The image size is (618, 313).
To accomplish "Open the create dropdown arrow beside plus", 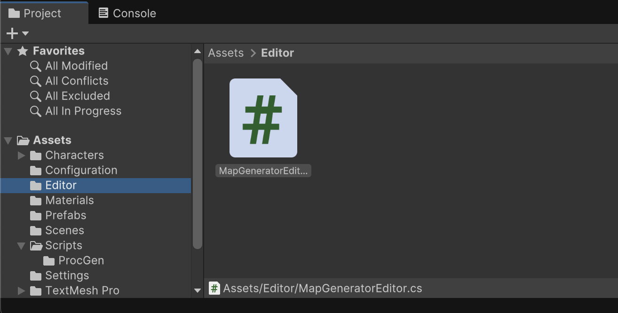I will coord(25,33).
